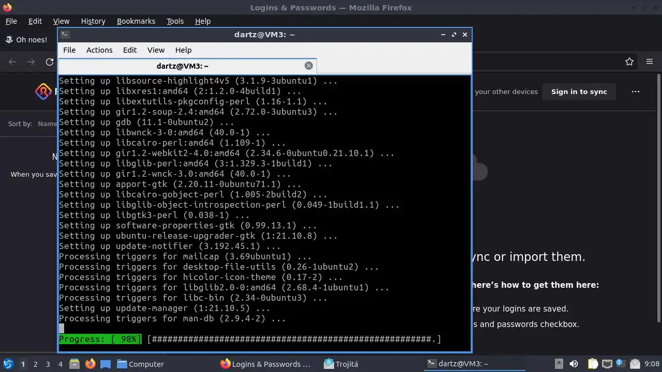662x372 pixels.
Task: Select virtual desktop 1 in pager
Action: (x=23, y=364)
